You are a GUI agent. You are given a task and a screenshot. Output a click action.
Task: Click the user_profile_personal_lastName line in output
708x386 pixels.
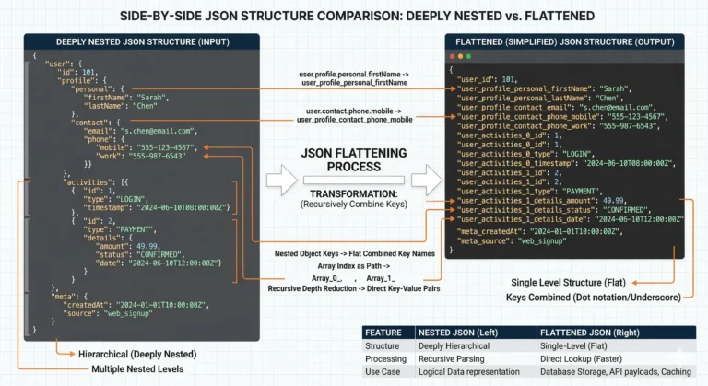coord(540,98)
